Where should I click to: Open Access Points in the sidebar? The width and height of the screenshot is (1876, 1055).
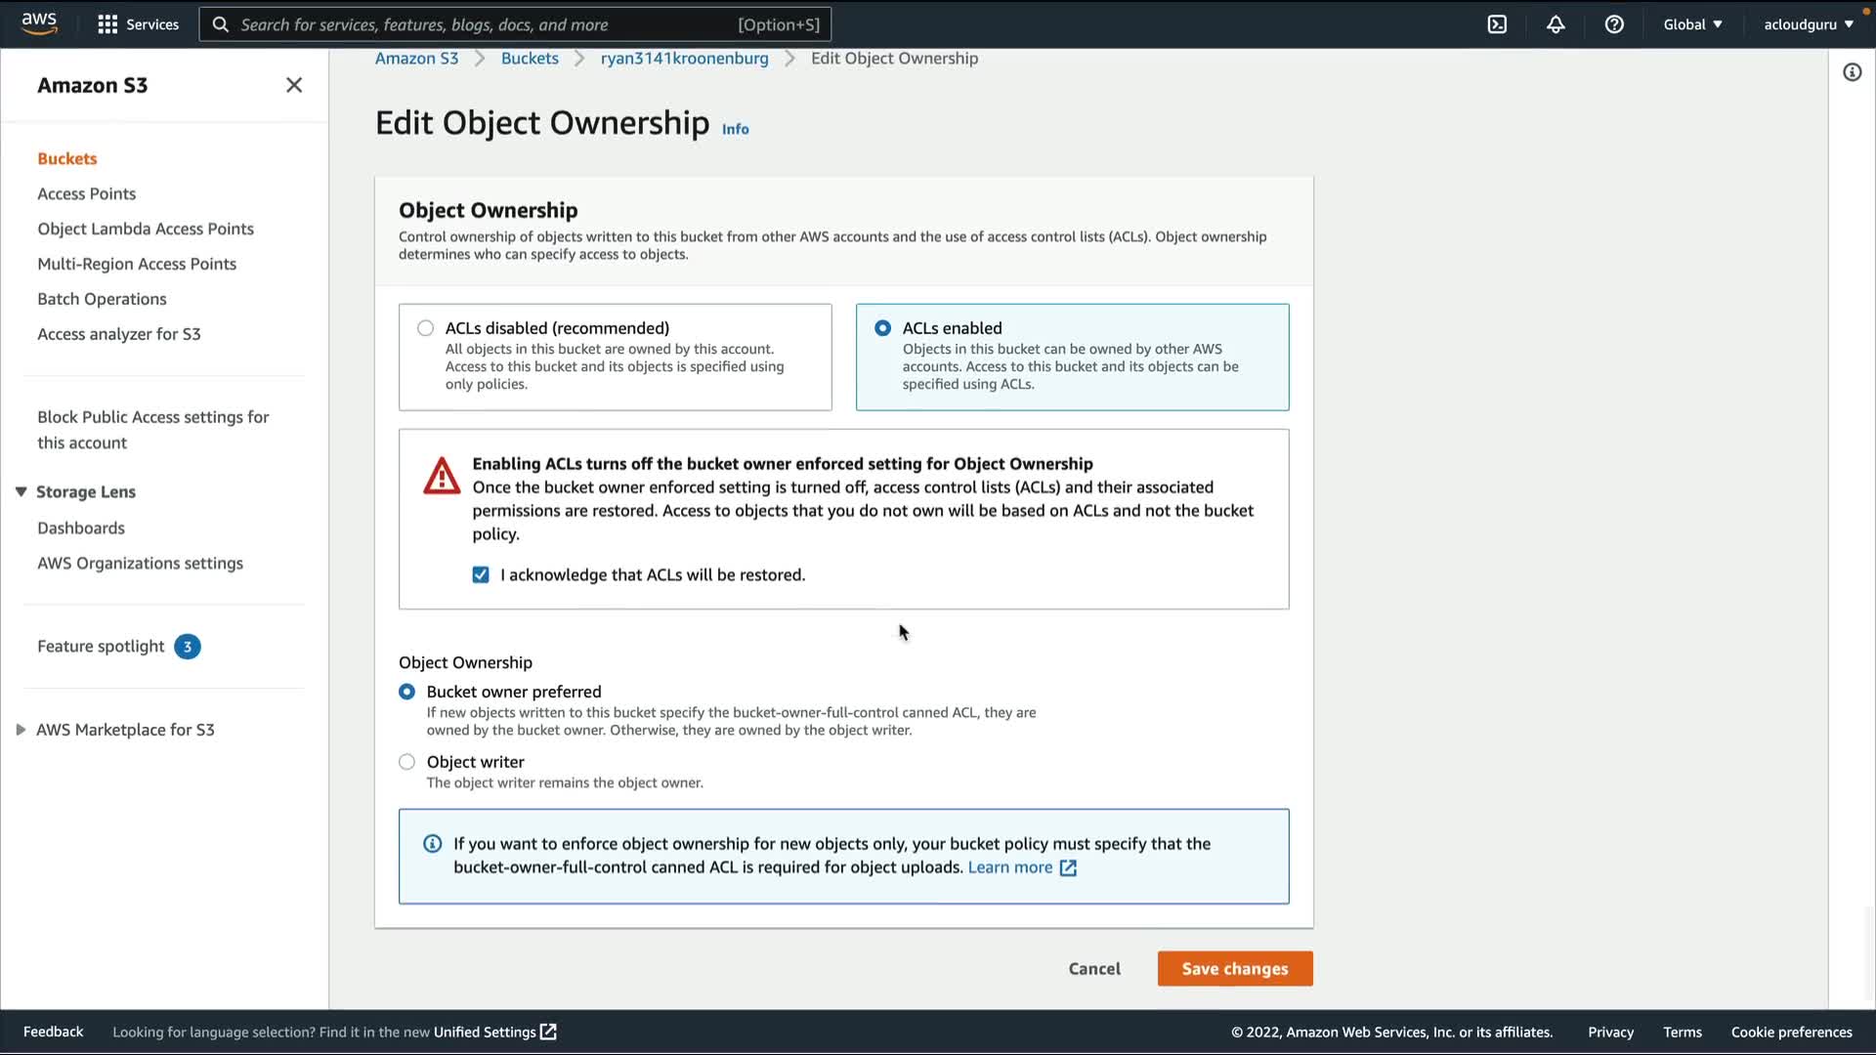click(86, 193)
